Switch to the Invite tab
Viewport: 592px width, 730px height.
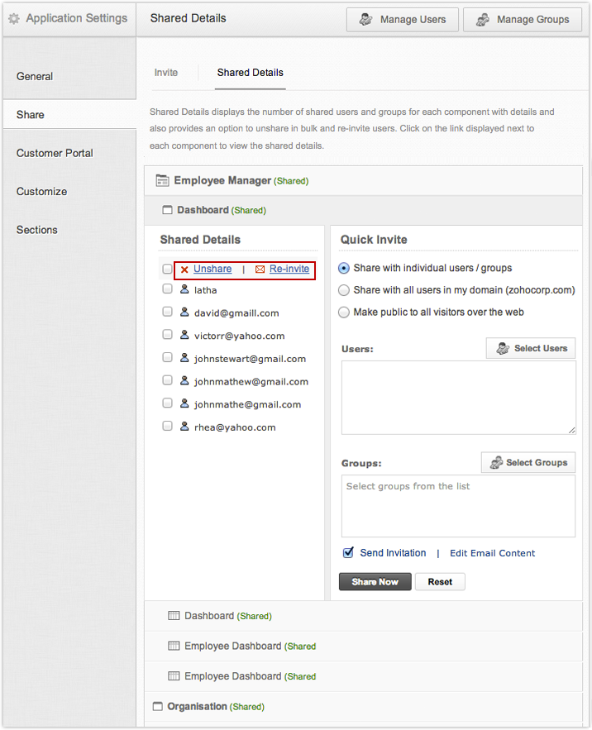pos(166,73)
